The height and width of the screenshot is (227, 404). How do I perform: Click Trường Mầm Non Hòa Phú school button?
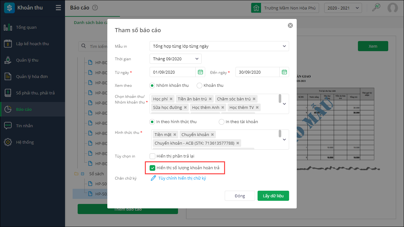[x=285, y=8]
